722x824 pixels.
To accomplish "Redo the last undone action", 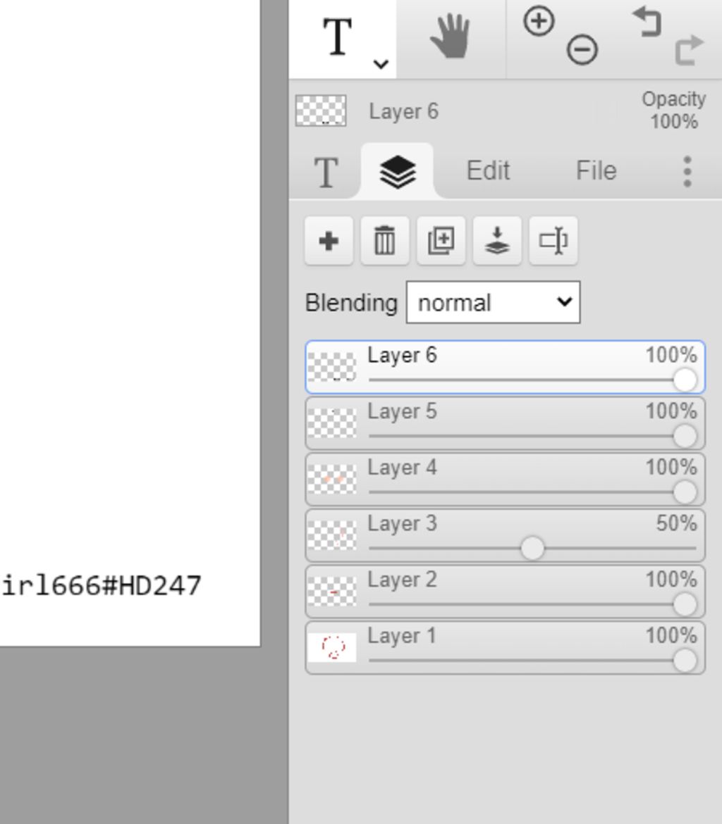I will point(690,51).
